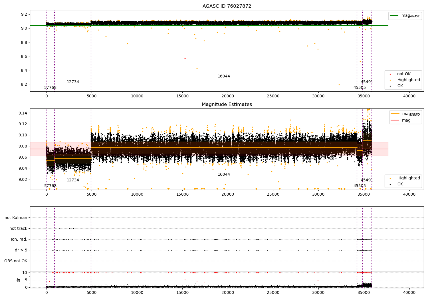Select red 'mag' legend line in middle plot
Viewport: 428px width, 299px height.
pyautogui.click(x=395, y=120)
